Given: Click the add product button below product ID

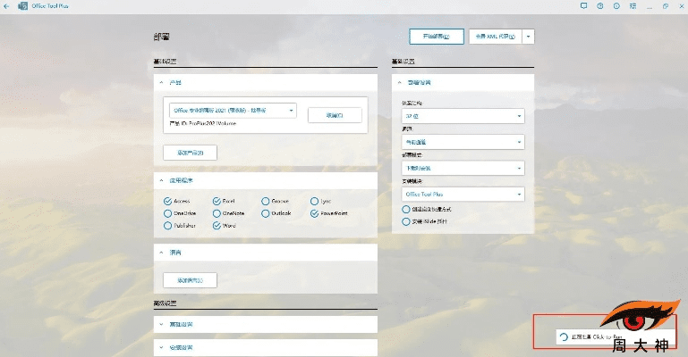Looking at the screenshot, I should click(x=190, y=153).
